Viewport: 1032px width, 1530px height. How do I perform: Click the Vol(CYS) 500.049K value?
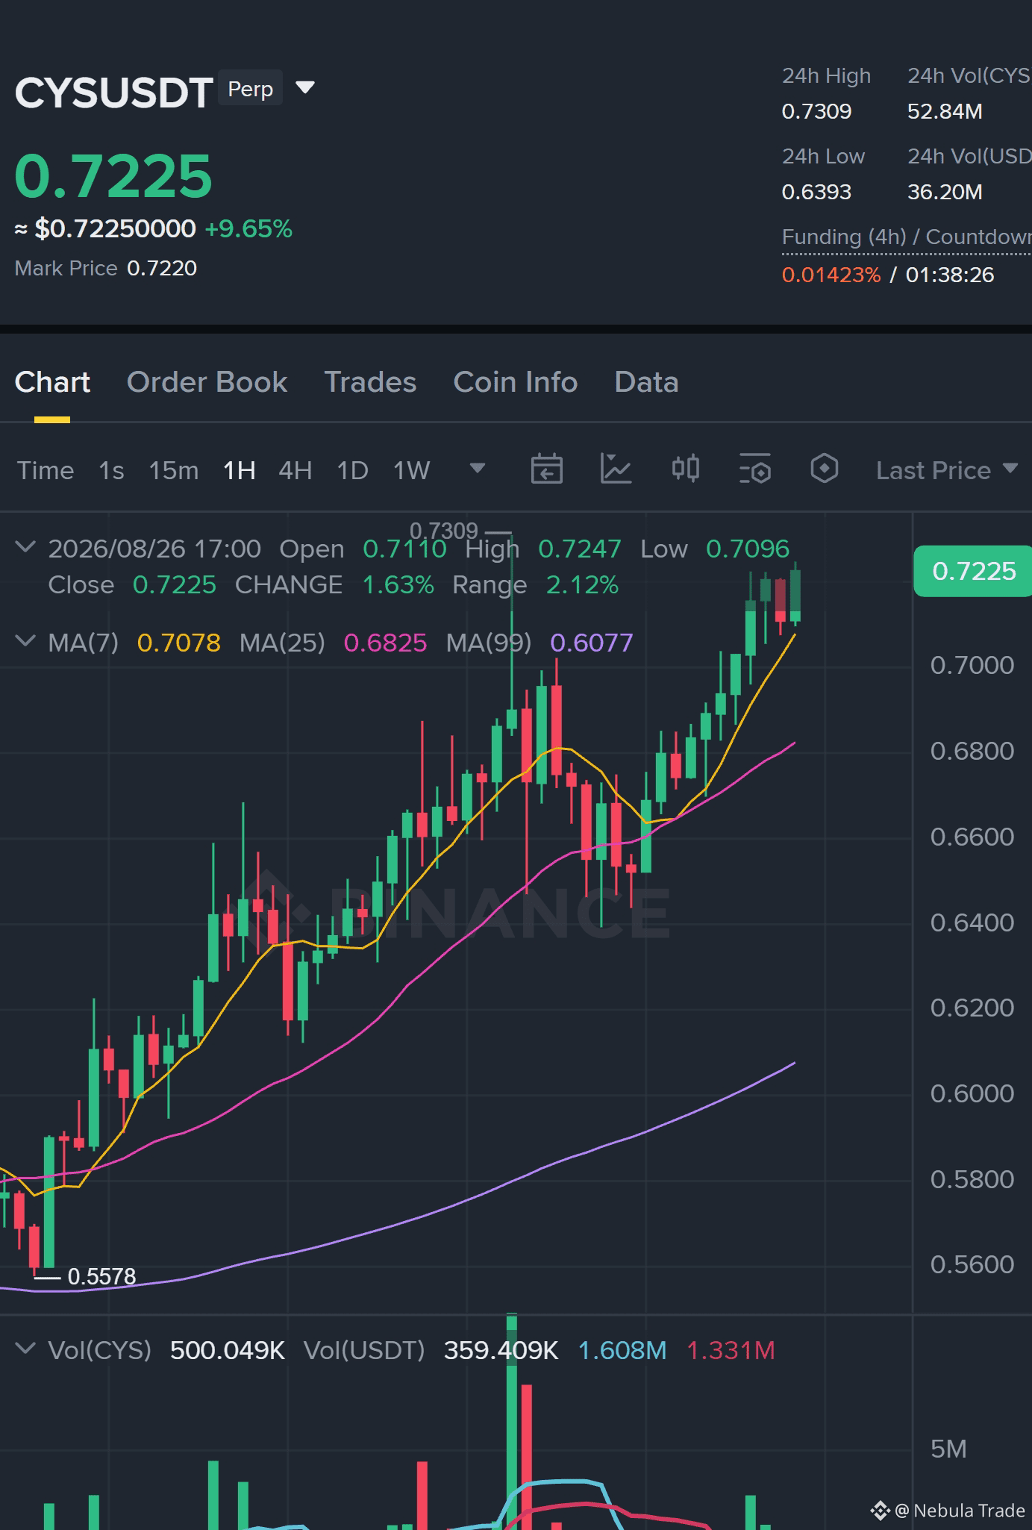point(228,1350)
